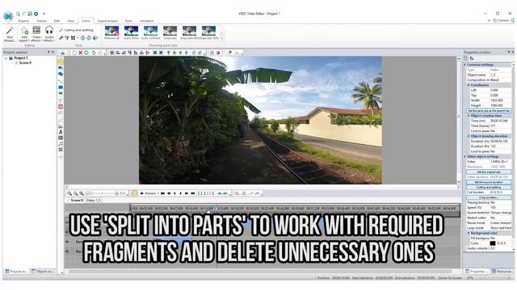
Task: Apply the Auto levels quick style
Action: [x=131, y=33]
